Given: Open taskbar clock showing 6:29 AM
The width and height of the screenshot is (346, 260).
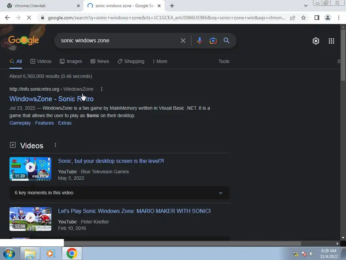Looking at the screenshot, I should 329,254.
